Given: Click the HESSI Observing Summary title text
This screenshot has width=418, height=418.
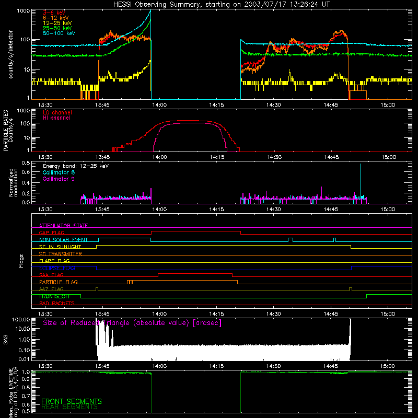Looking at the screenshot, I should coord(221,5).
